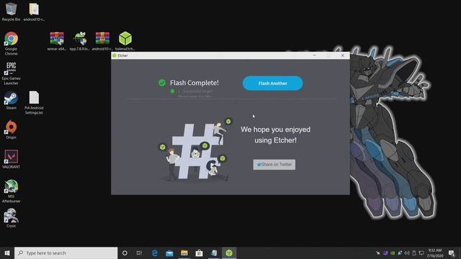
Task: Launch Microsoft Edge from taskbar
Action: (x=155, y=253)
